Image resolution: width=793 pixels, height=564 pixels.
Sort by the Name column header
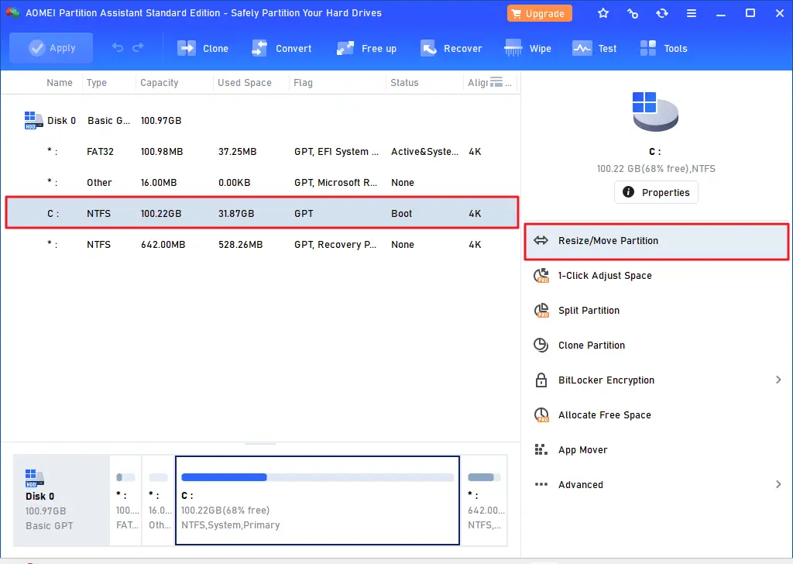[59, 82]
